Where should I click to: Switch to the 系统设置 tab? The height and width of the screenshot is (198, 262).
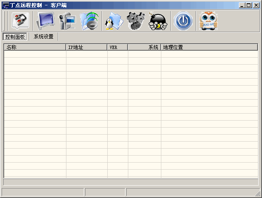click(x=44, y=37)
